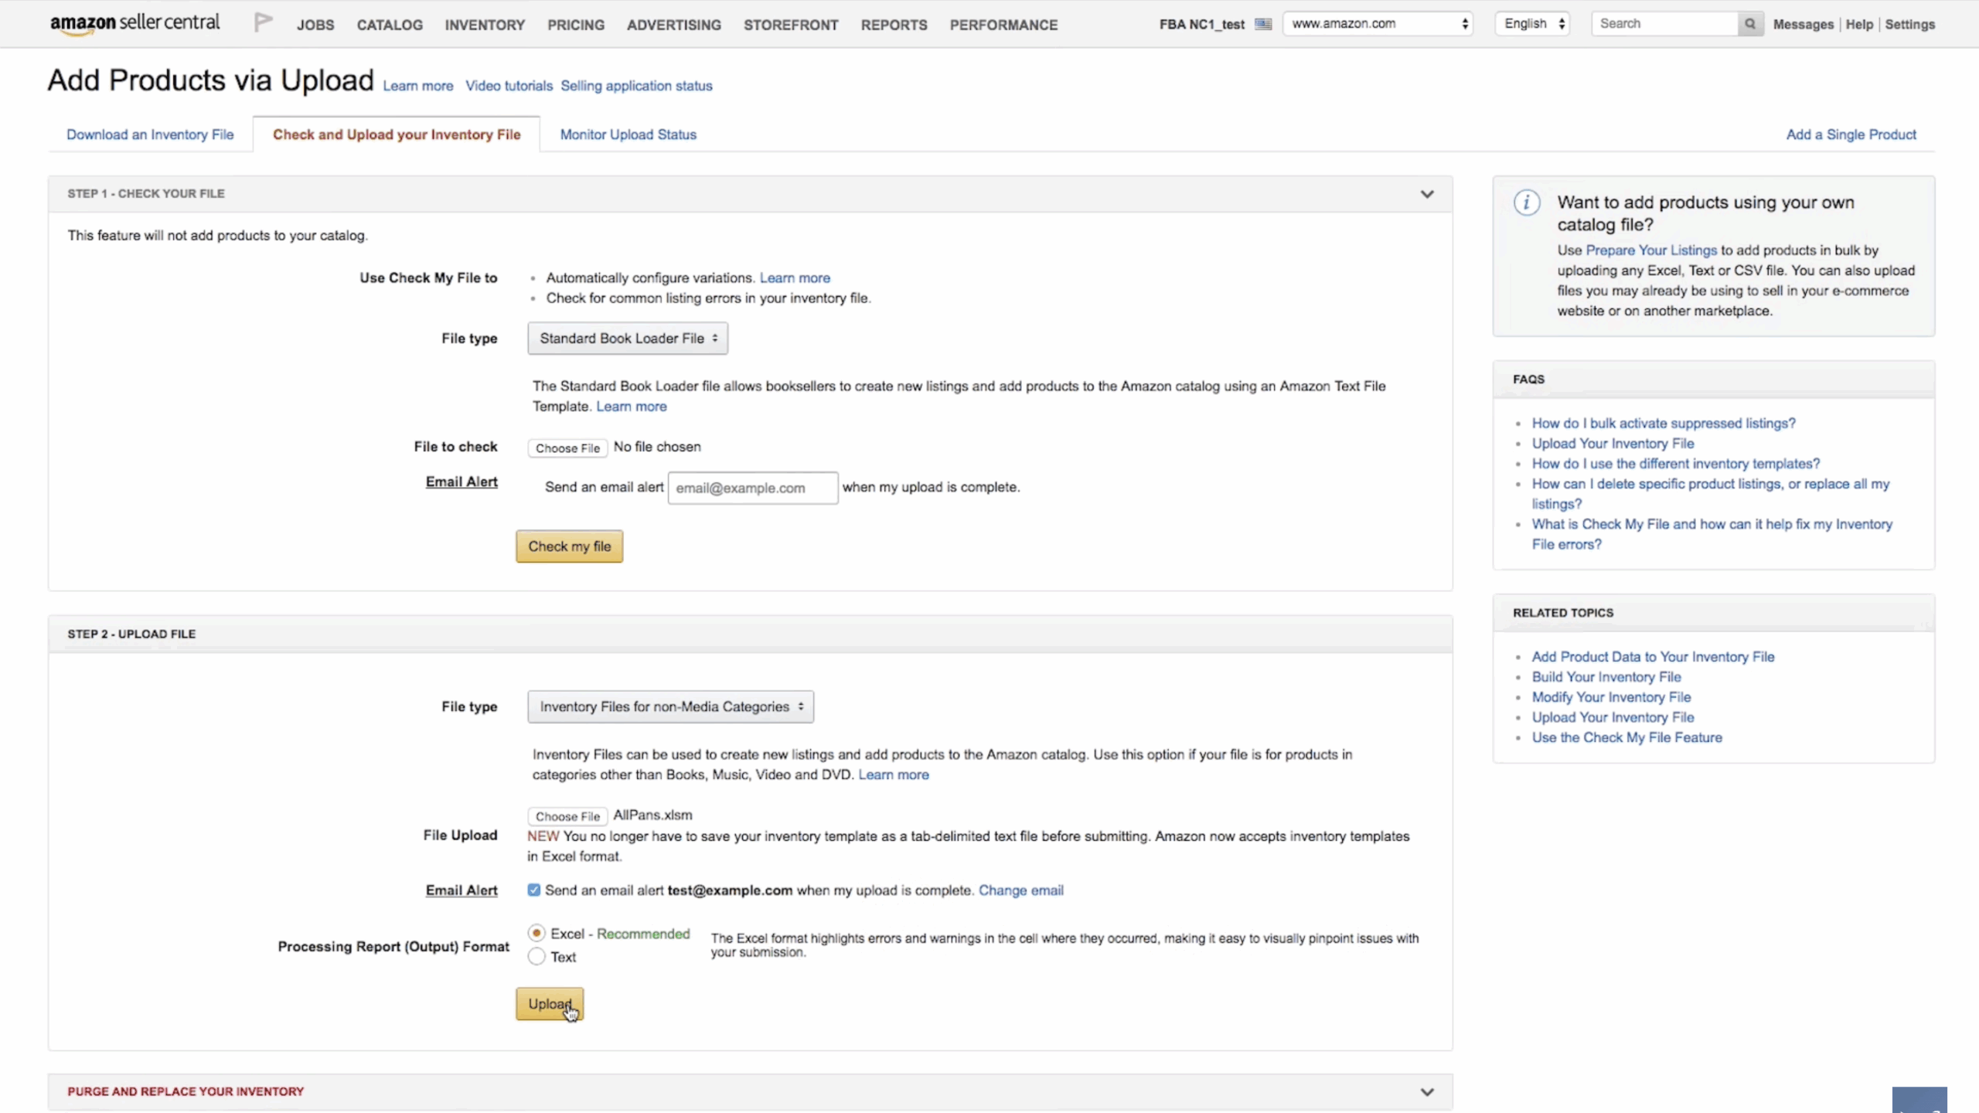The height and width of the screenshot is (1113, 1979).
Task: Click the Change email link
Action: pyautogui.click(x=1020, y=890)
